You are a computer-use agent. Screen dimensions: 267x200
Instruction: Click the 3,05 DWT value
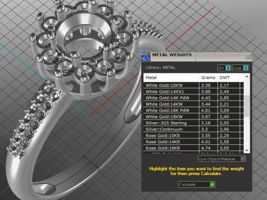point(224,148)
